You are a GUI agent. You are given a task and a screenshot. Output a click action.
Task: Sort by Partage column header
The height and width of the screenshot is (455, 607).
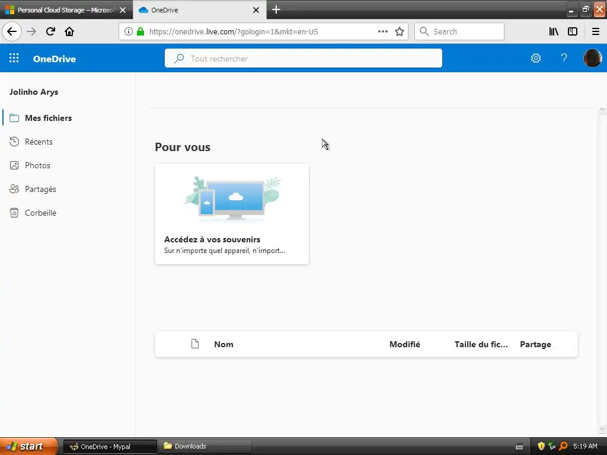tap(535, 344)
